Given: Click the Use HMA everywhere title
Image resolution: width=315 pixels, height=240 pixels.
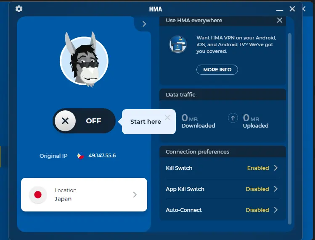Looking at the screenshot, I should click(194, 20).
